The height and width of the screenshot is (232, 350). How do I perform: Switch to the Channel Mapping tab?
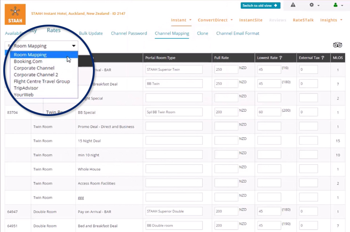coord(172,33)
